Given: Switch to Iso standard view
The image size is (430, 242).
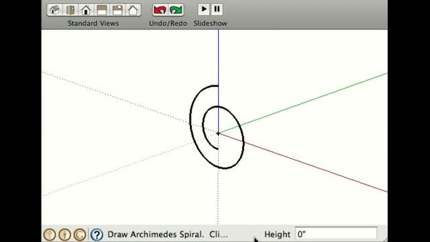Looking at the screenshot, I should click(55, 10).
